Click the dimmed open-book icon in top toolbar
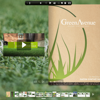Screen dimensions: 100x100 tap(59, 3)
